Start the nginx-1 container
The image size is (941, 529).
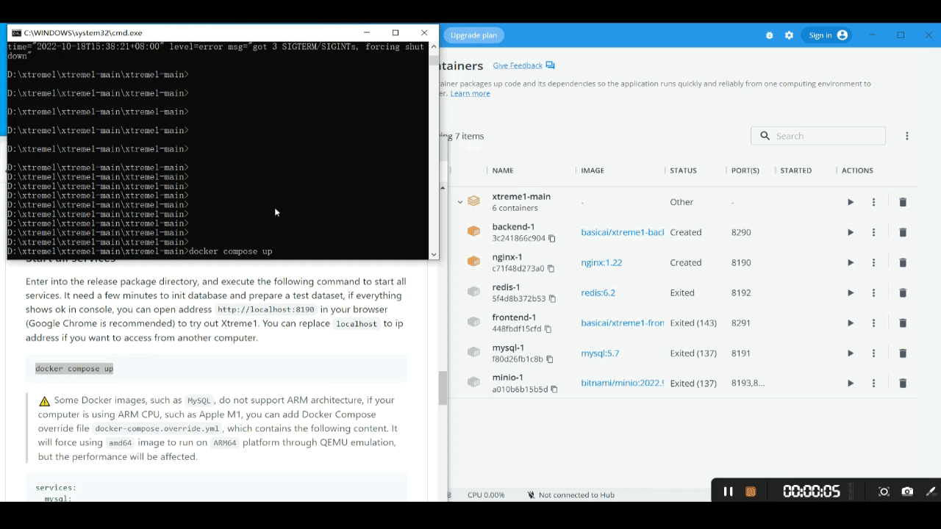click(x=851, y=262)
